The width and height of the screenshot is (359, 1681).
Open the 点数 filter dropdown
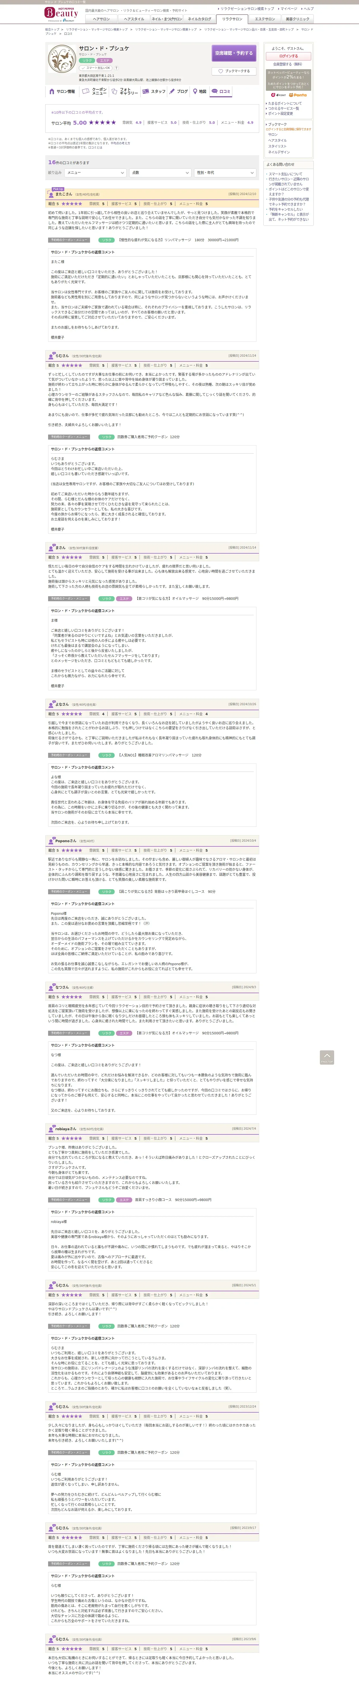pos(160,173)
